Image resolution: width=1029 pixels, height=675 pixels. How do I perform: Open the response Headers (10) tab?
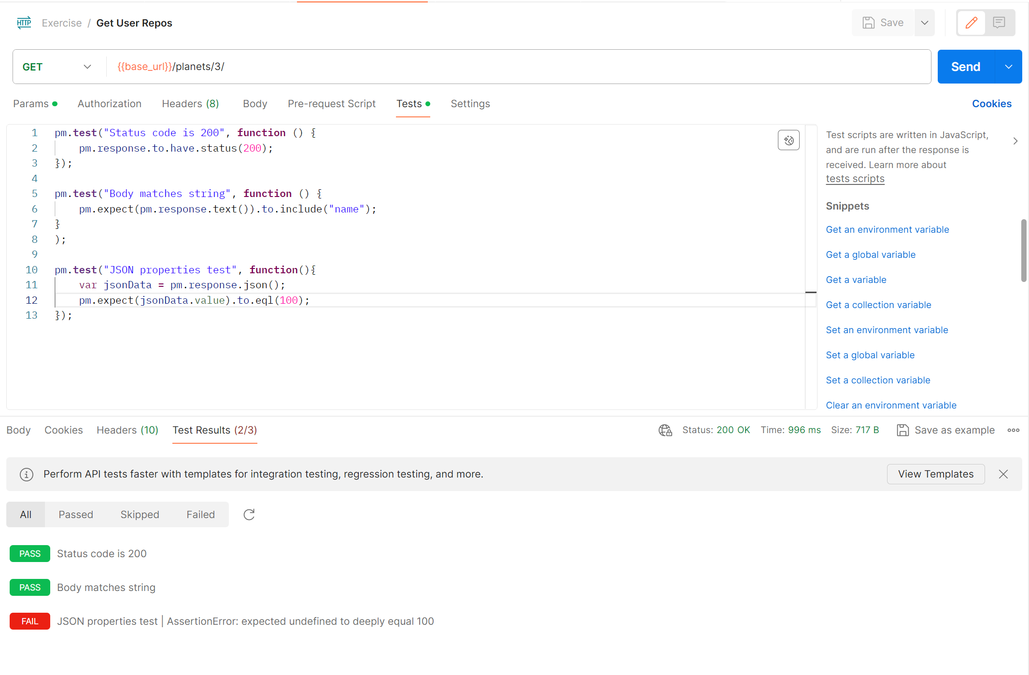click(x=127, y=430)
